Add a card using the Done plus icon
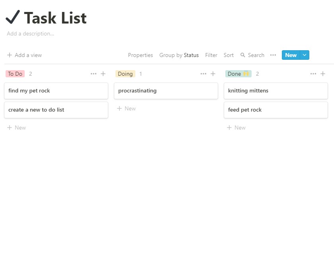 [323, 74]
